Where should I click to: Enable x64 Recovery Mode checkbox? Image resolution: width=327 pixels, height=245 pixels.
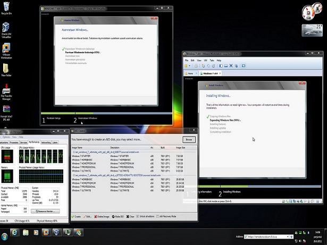click(x=158, y=216)
